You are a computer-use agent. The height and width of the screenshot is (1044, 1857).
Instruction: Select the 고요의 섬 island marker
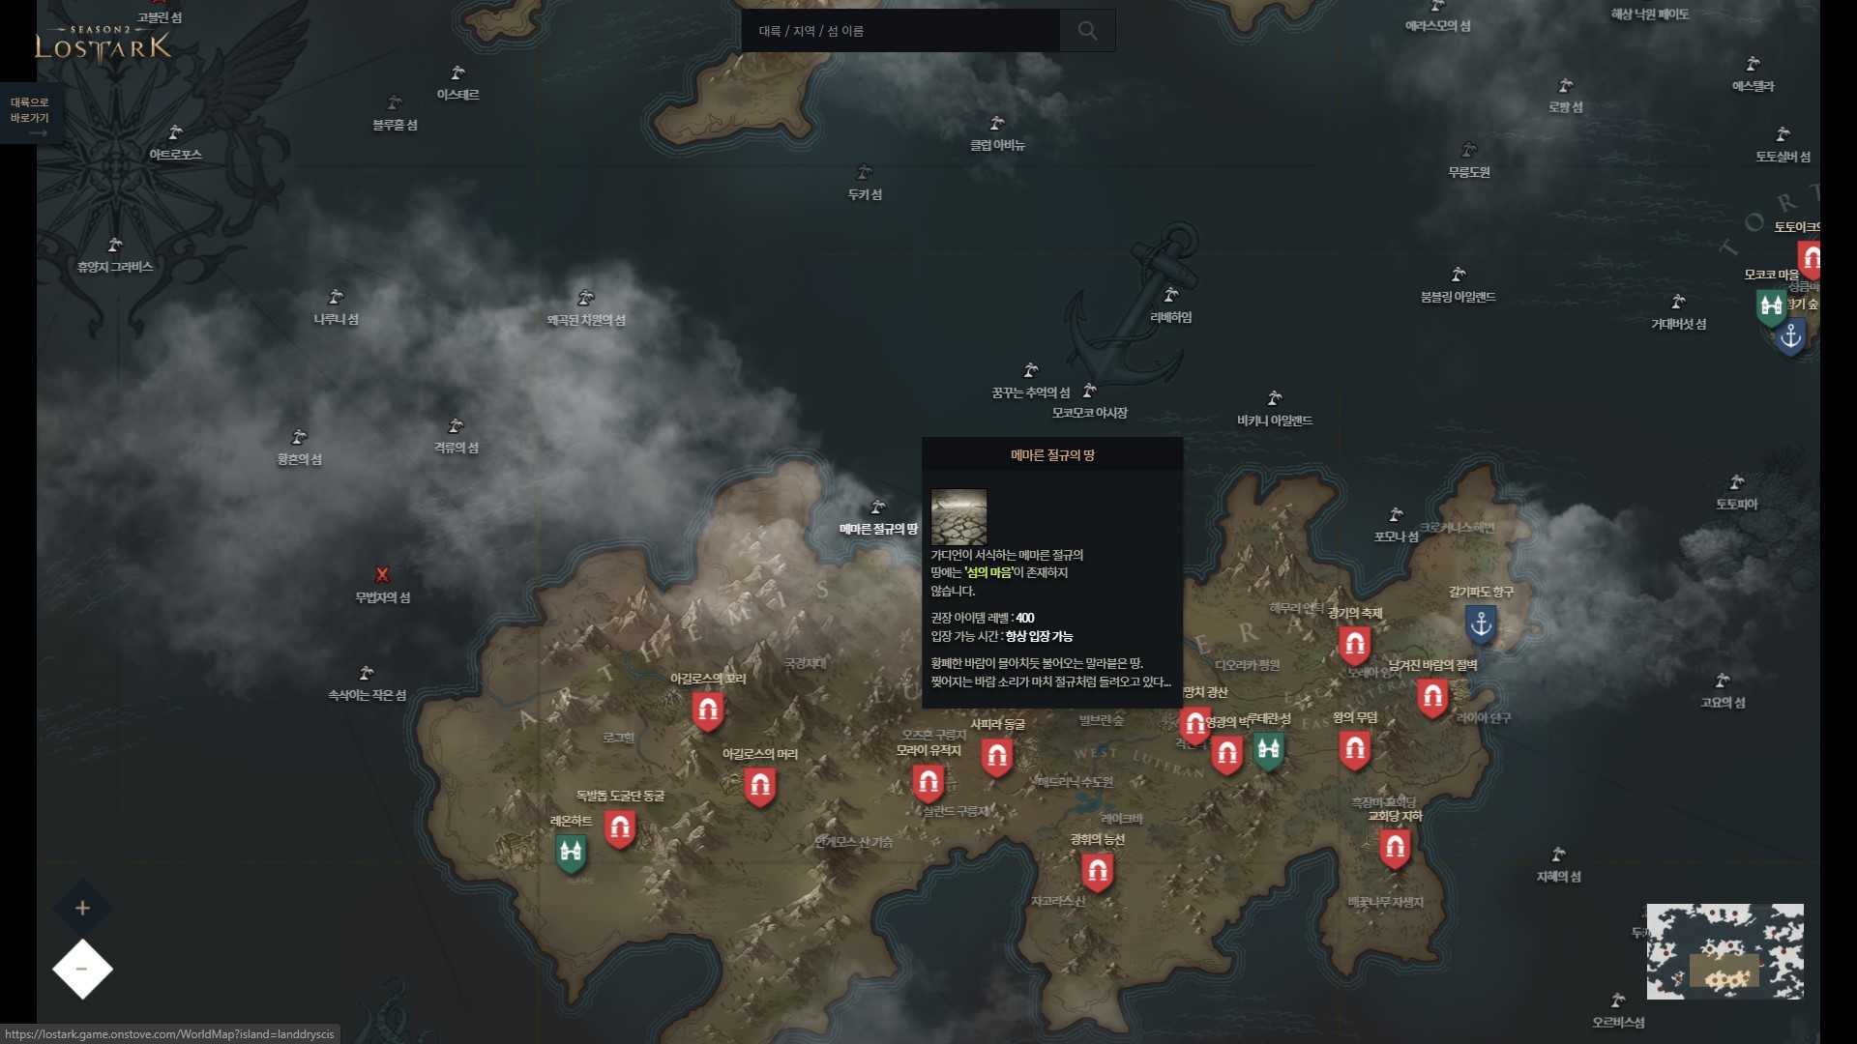coord(1723,681)
